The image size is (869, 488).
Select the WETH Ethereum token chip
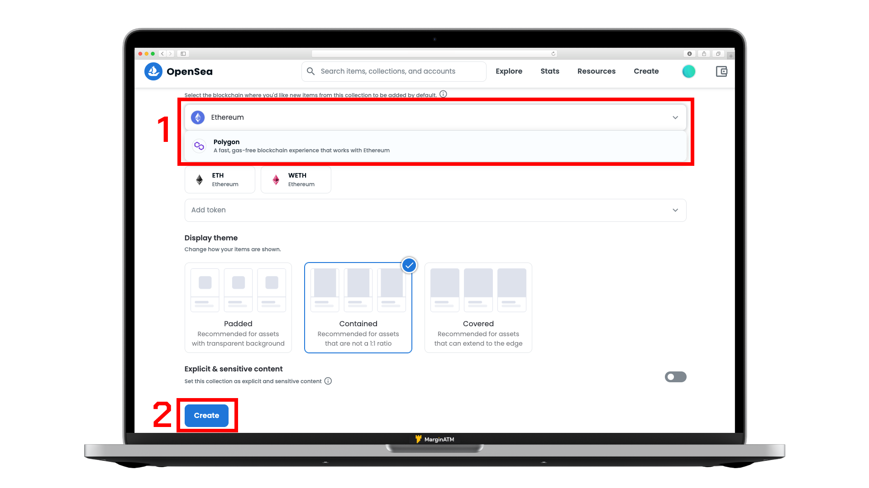296,180
